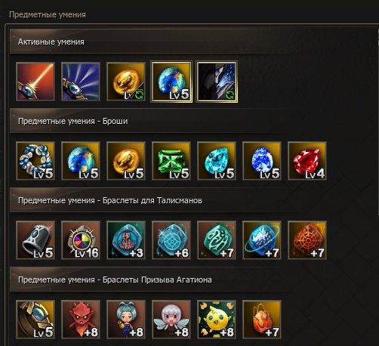Click the pearl bead brooch Lv5 icon
379x346 pixels.
click(35, 161)
